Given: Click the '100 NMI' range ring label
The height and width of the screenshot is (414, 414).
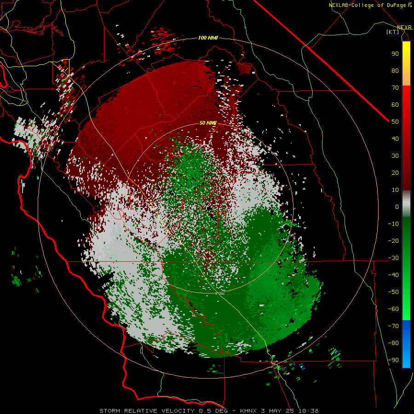Looking at the screenshot, I should pos(208,38).
